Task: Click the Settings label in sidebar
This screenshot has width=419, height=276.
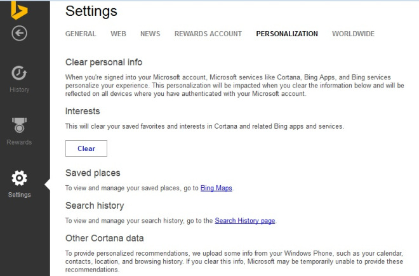Action: click(x=19, y=195)
